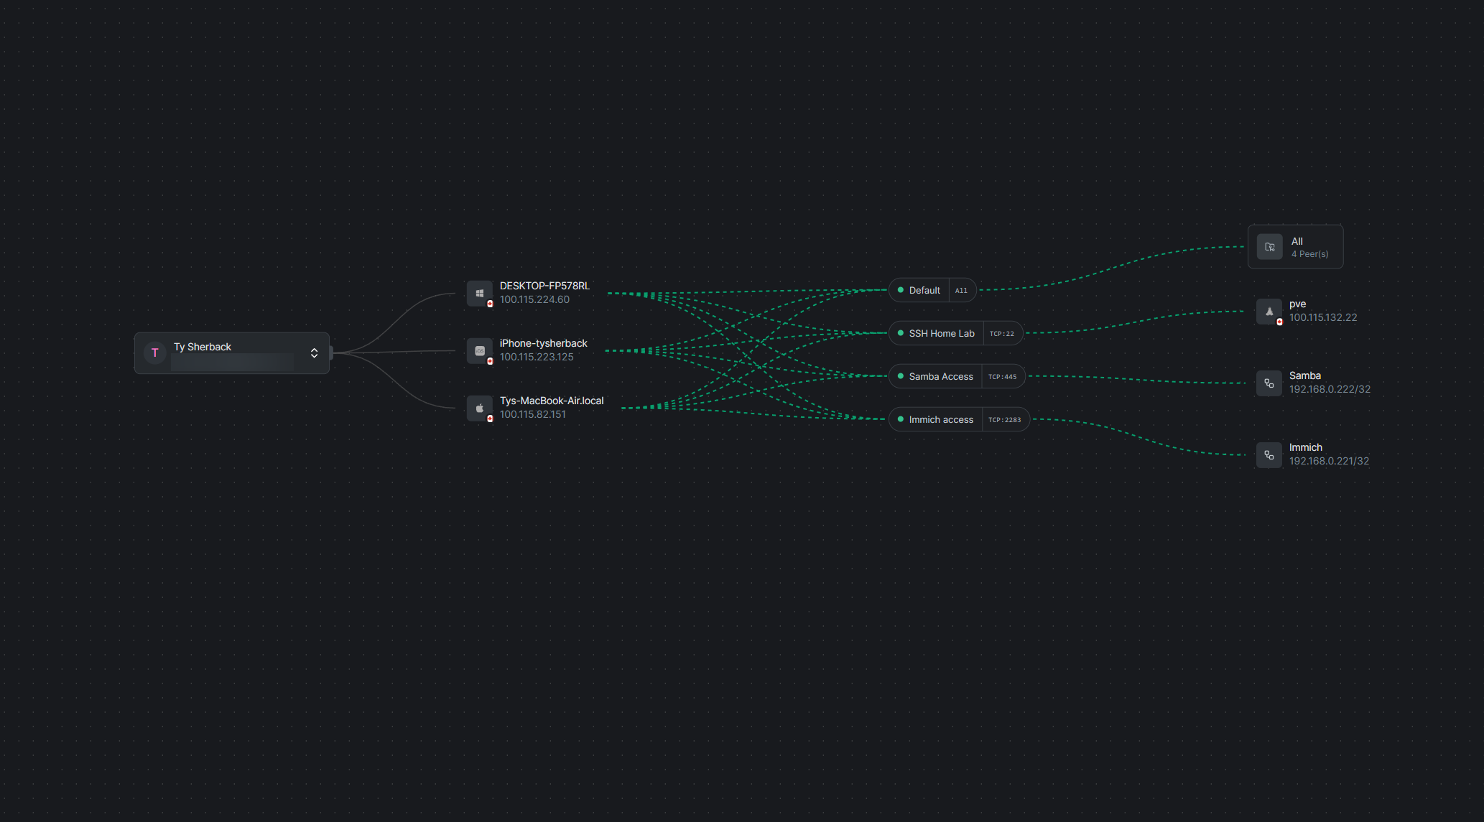
Task: Click the green status dot on SSH Home Lab
Action: click(x=900, y=333)
